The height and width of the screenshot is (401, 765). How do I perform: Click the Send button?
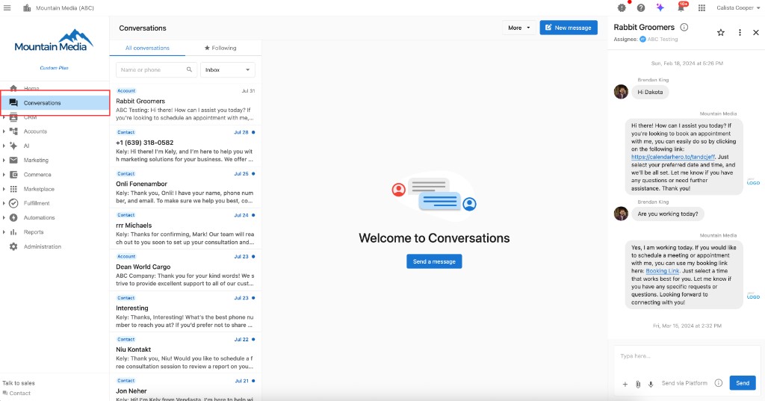click(x=743, y=383)
